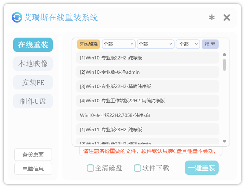This screenshot has width=245, height=188.
Task: Expand the first 全部 filter dropdown
Action: (119, 44)
